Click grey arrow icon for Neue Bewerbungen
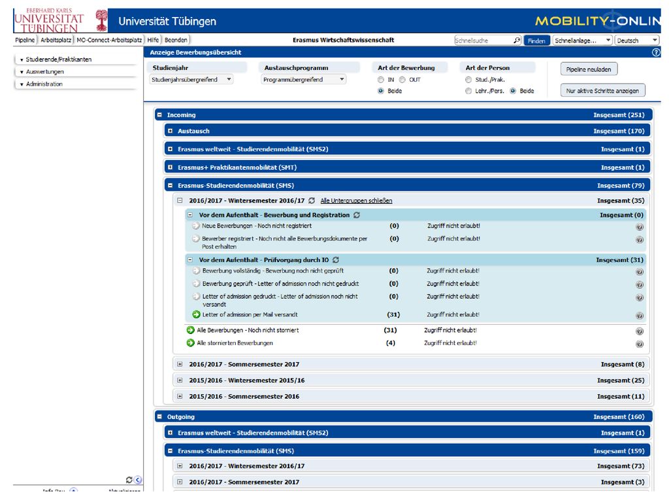Image resolution: width=669 pixels, height=502 pixels. [x=196, y=226]
